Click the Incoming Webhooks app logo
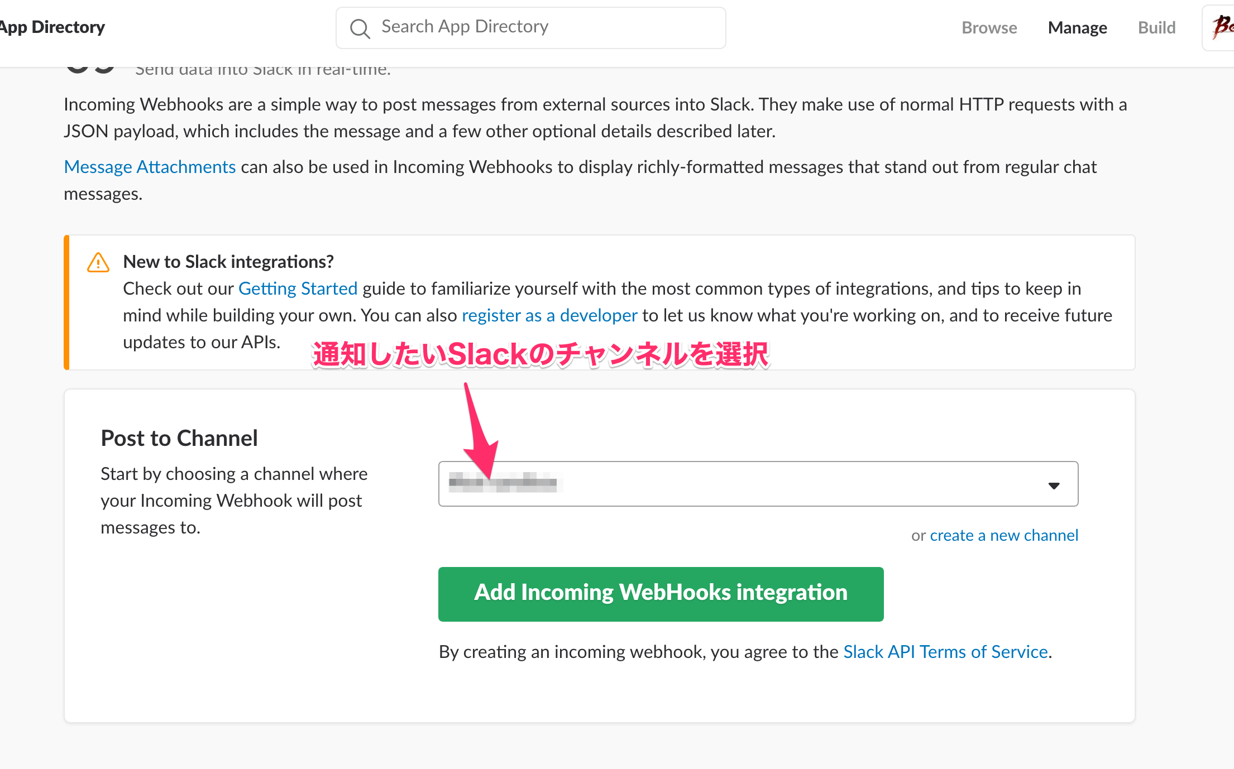Viewport: 1234px width, 769px height. pyautogui.click(x=89, y=70)
